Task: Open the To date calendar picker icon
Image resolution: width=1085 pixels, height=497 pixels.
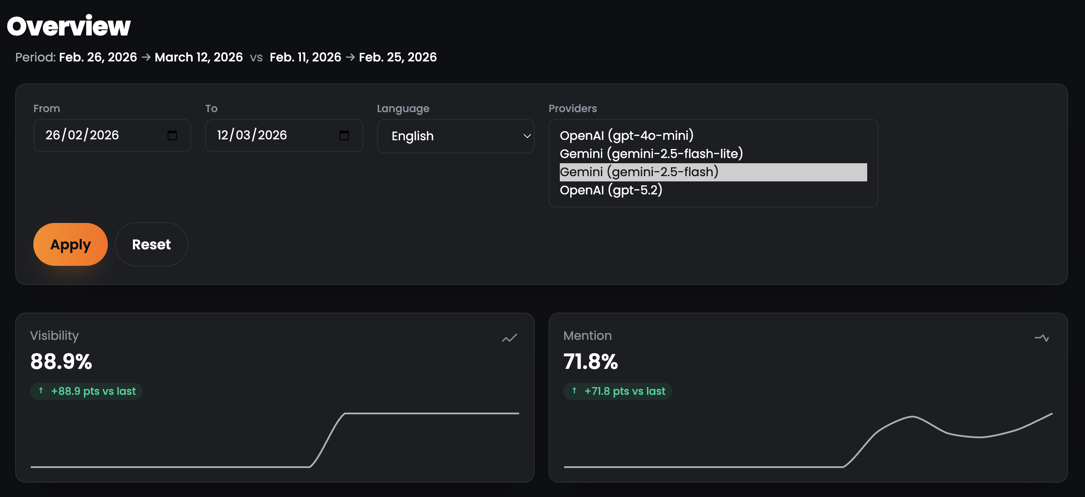Action: [x=344, y=136]
